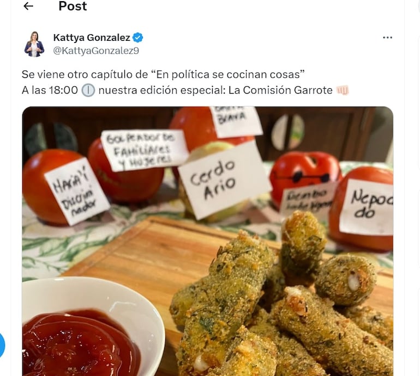Click the text mentioning La Comisión Garrote

280,90
